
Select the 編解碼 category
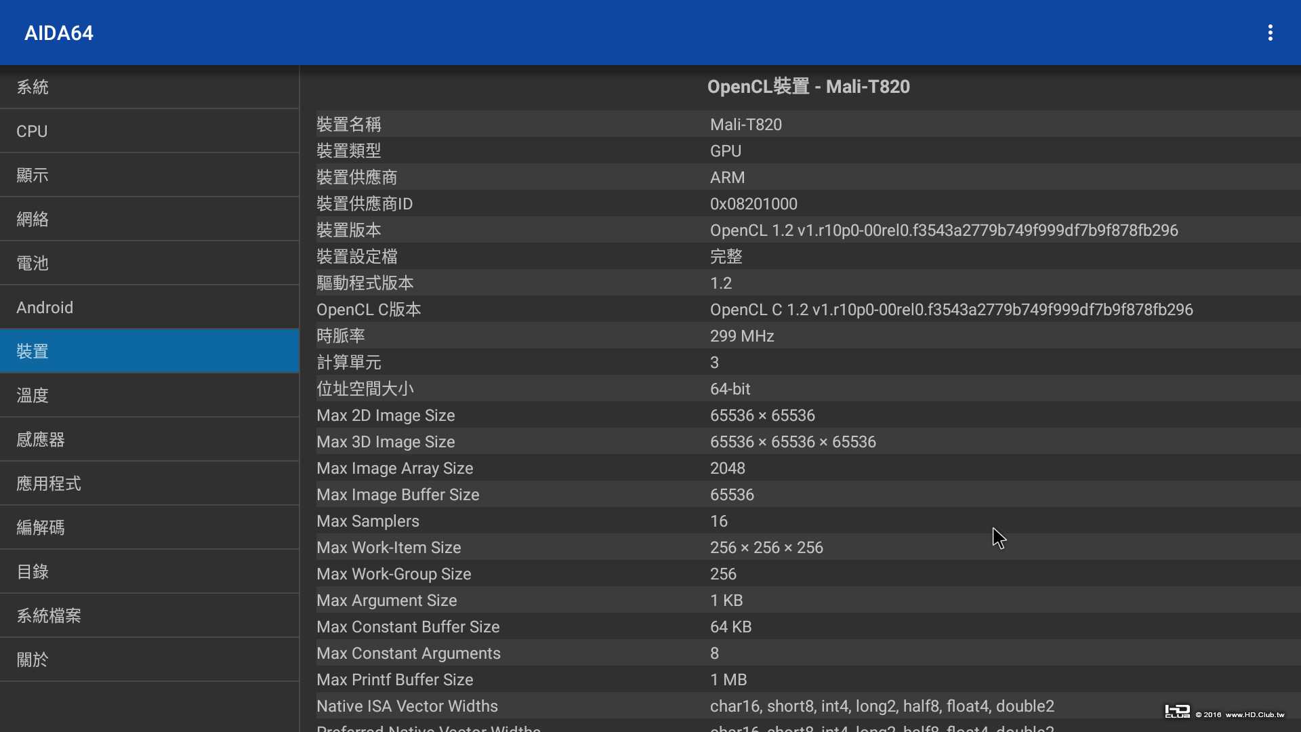[149, 527]
